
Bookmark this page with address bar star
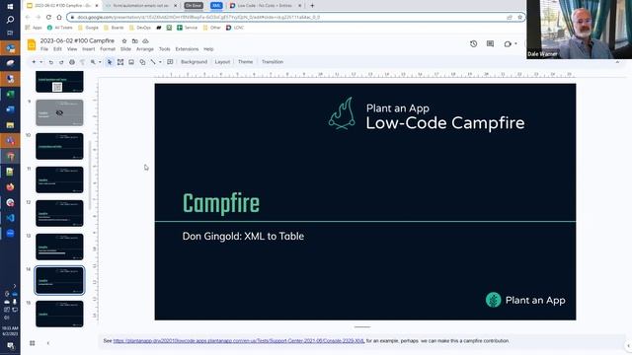[520, 18]
